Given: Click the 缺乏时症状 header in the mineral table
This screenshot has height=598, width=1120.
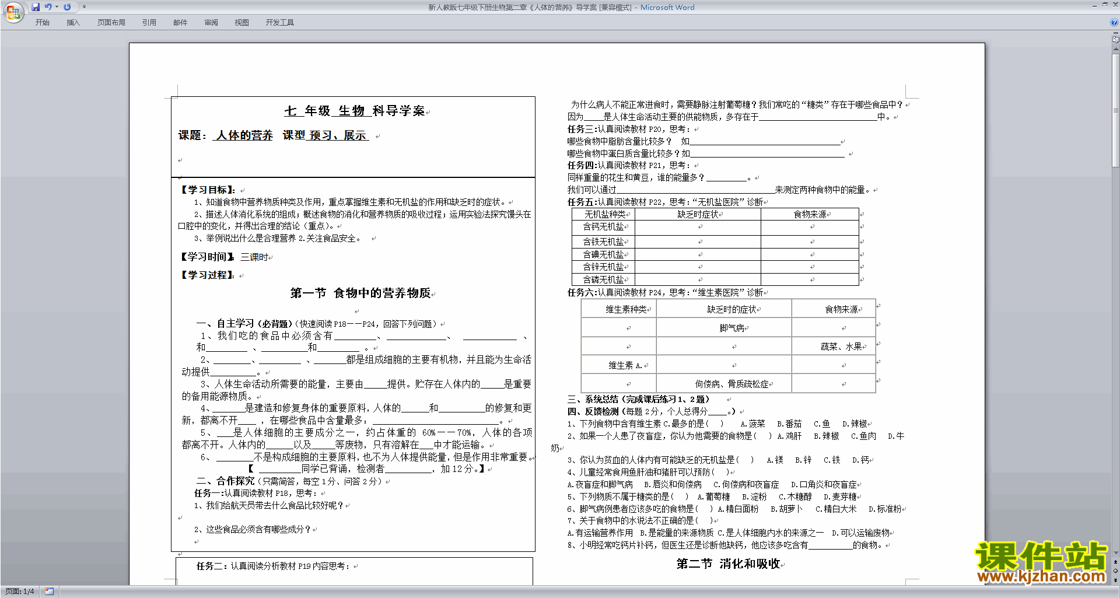Looking at the screenshot, I should [698, 215].
